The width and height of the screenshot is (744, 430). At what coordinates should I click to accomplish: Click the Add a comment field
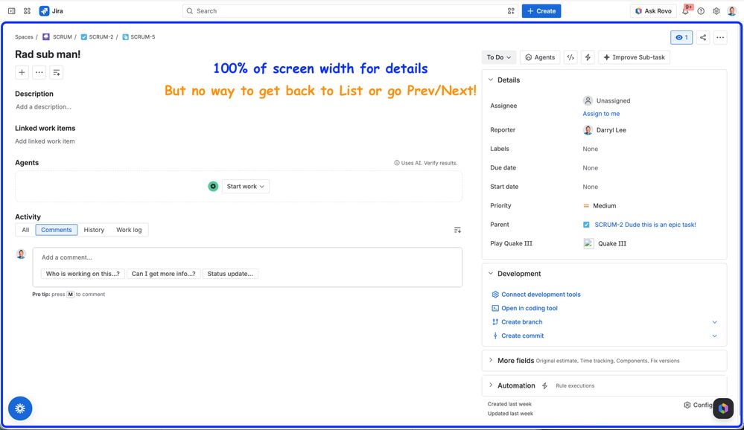247,257
